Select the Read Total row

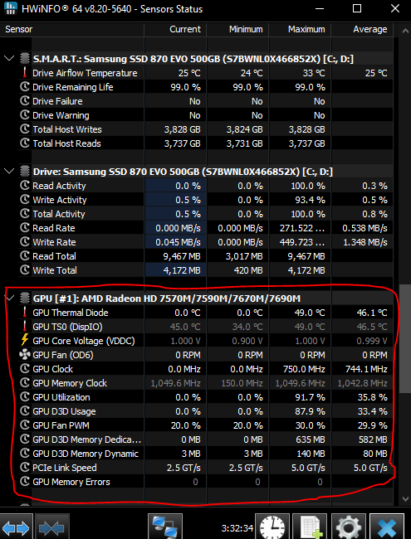[206, 256]
